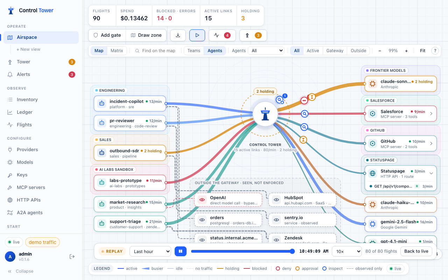Image resolution: width=448 pixels, height=280 pixels.
Task: Open the tower button with badge 3
Action: coord(253,35)
